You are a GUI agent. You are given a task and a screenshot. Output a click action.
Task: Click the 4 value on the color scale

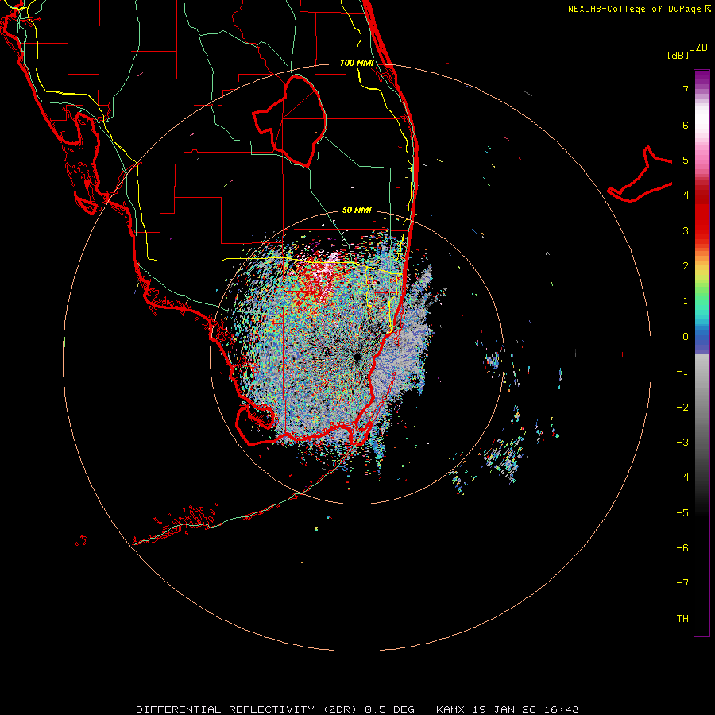tap(686, 195)
